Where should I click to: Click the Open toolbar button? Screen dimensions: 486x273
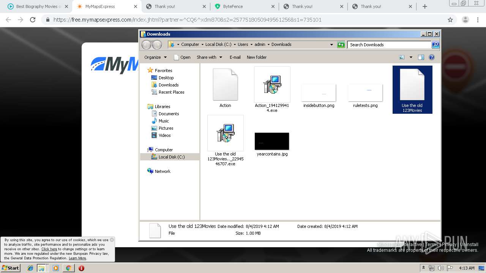pyautogui.click(x=182, y=57)
